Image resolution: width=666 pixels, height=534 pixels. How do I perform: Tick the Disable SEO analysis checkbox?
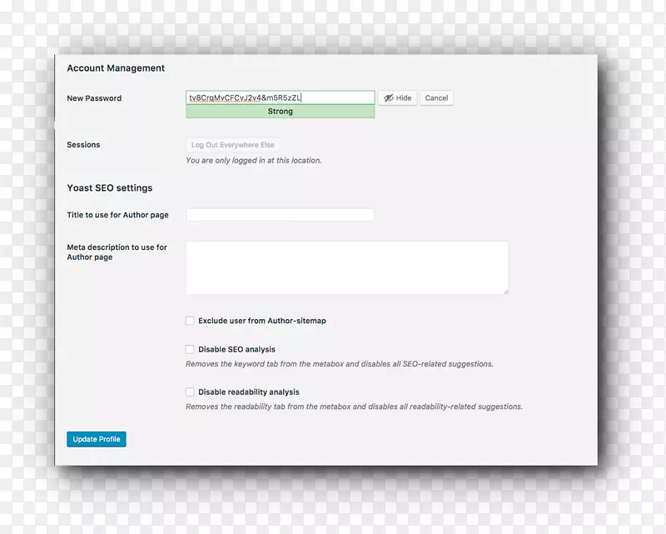[190, 350]
